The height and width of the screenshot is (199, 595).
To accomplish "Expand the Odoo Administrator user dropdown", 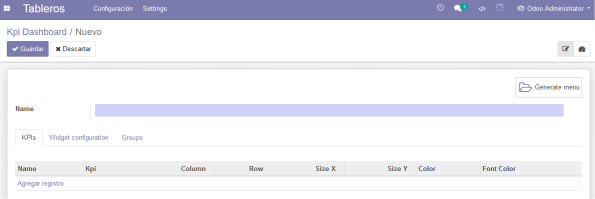I will click(554, 9).
